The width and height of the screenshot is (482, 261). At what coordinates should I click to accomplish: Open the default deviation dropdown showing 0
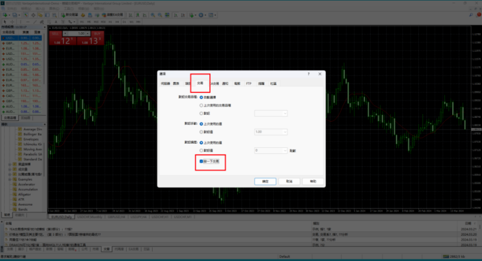click(271, 151)
